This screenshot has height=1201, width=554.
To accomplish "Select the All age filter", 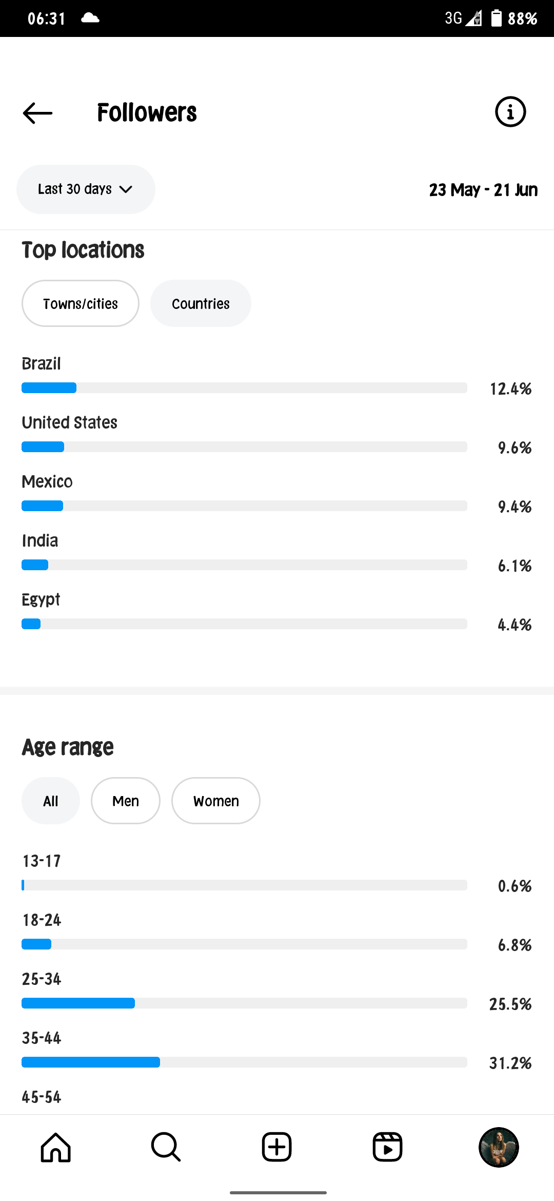I will [x=51, y=801].
